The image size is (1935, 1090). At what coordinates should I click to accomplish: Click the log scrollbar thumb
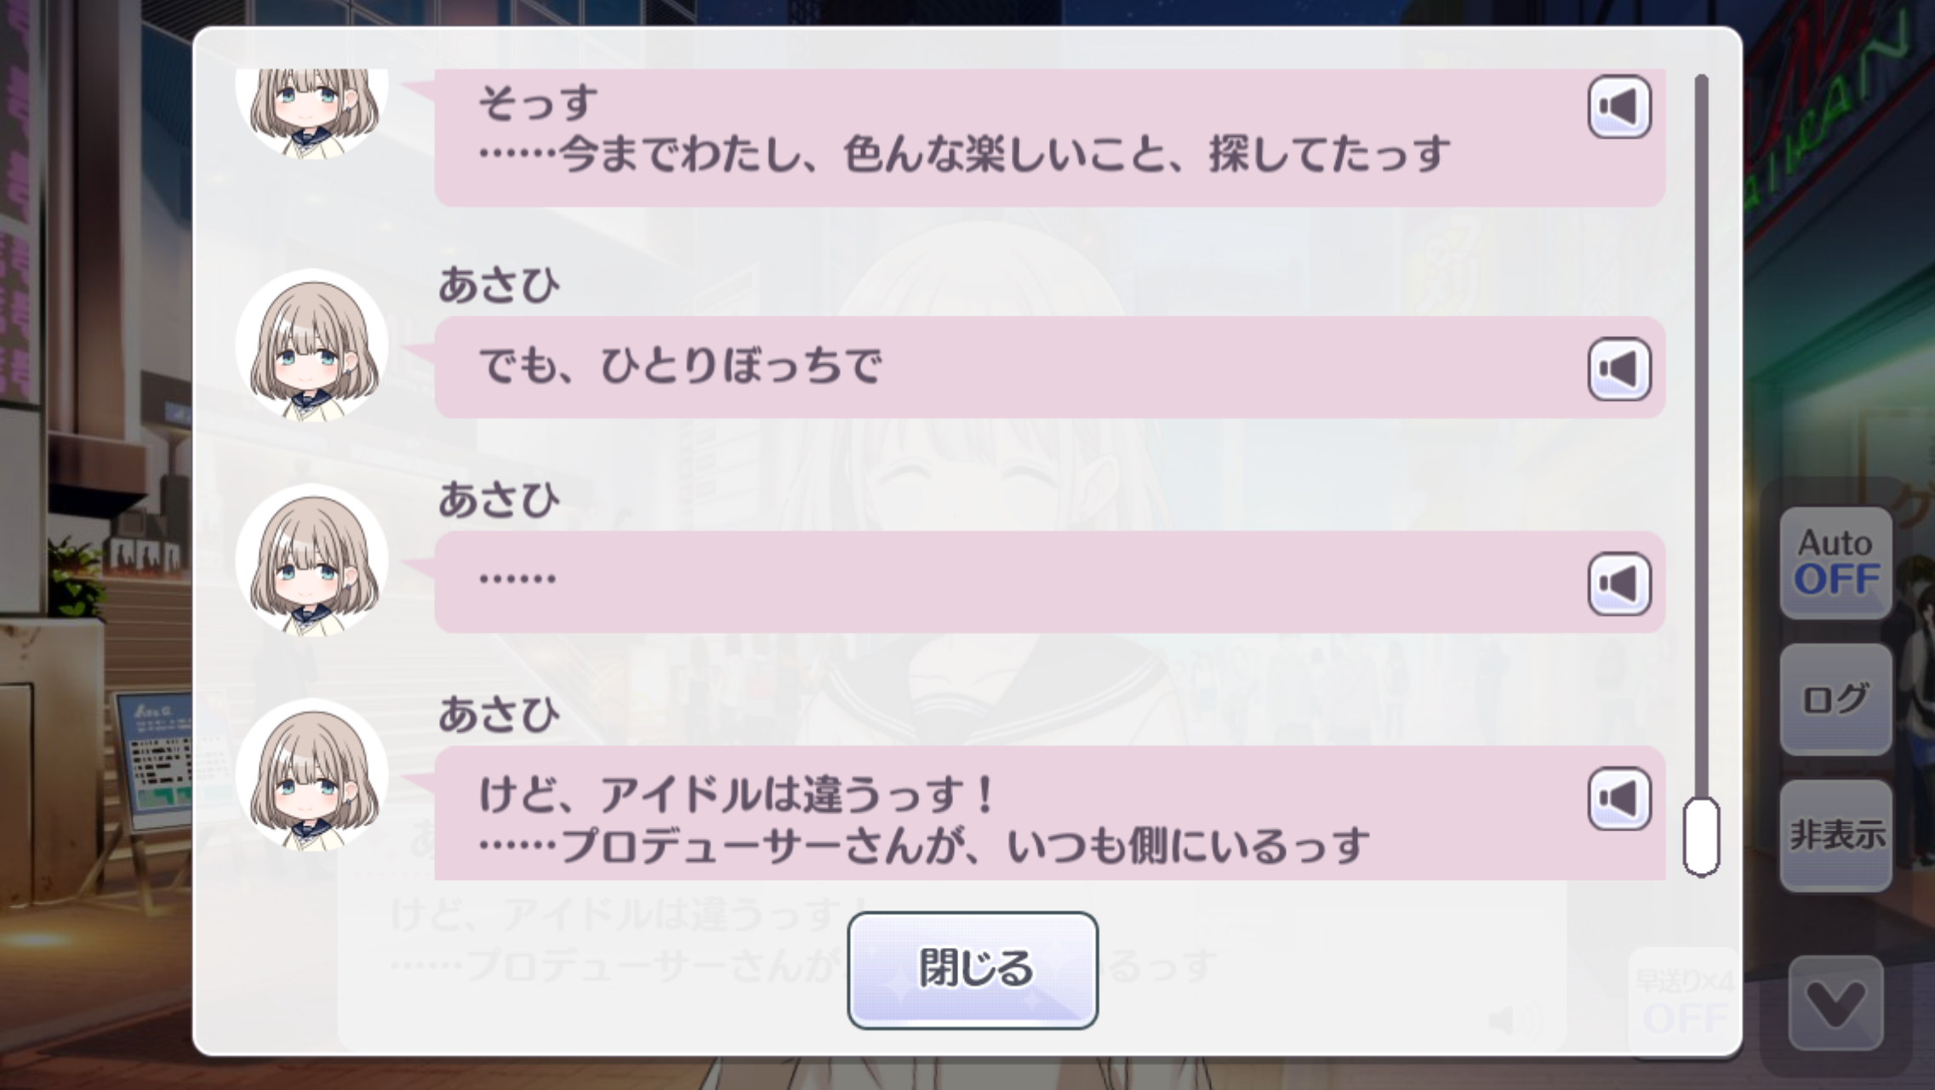1701,836
